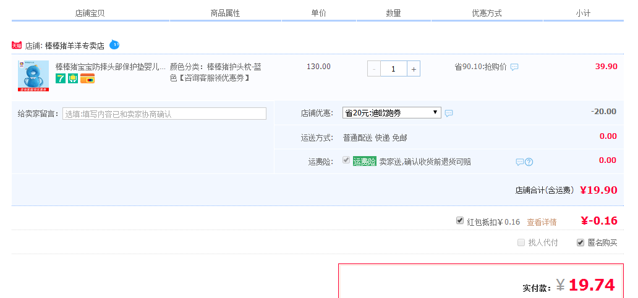Click the 实付款 label

click(x=537, y=288)
